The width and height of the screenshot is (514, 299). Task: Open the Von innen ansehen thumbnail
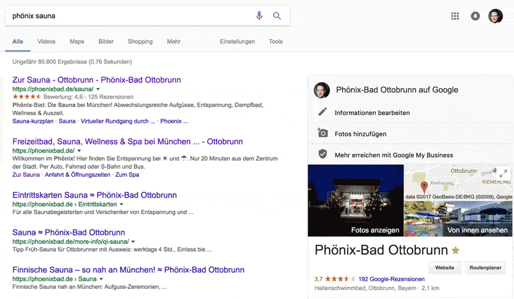click(x=458, y=219)
